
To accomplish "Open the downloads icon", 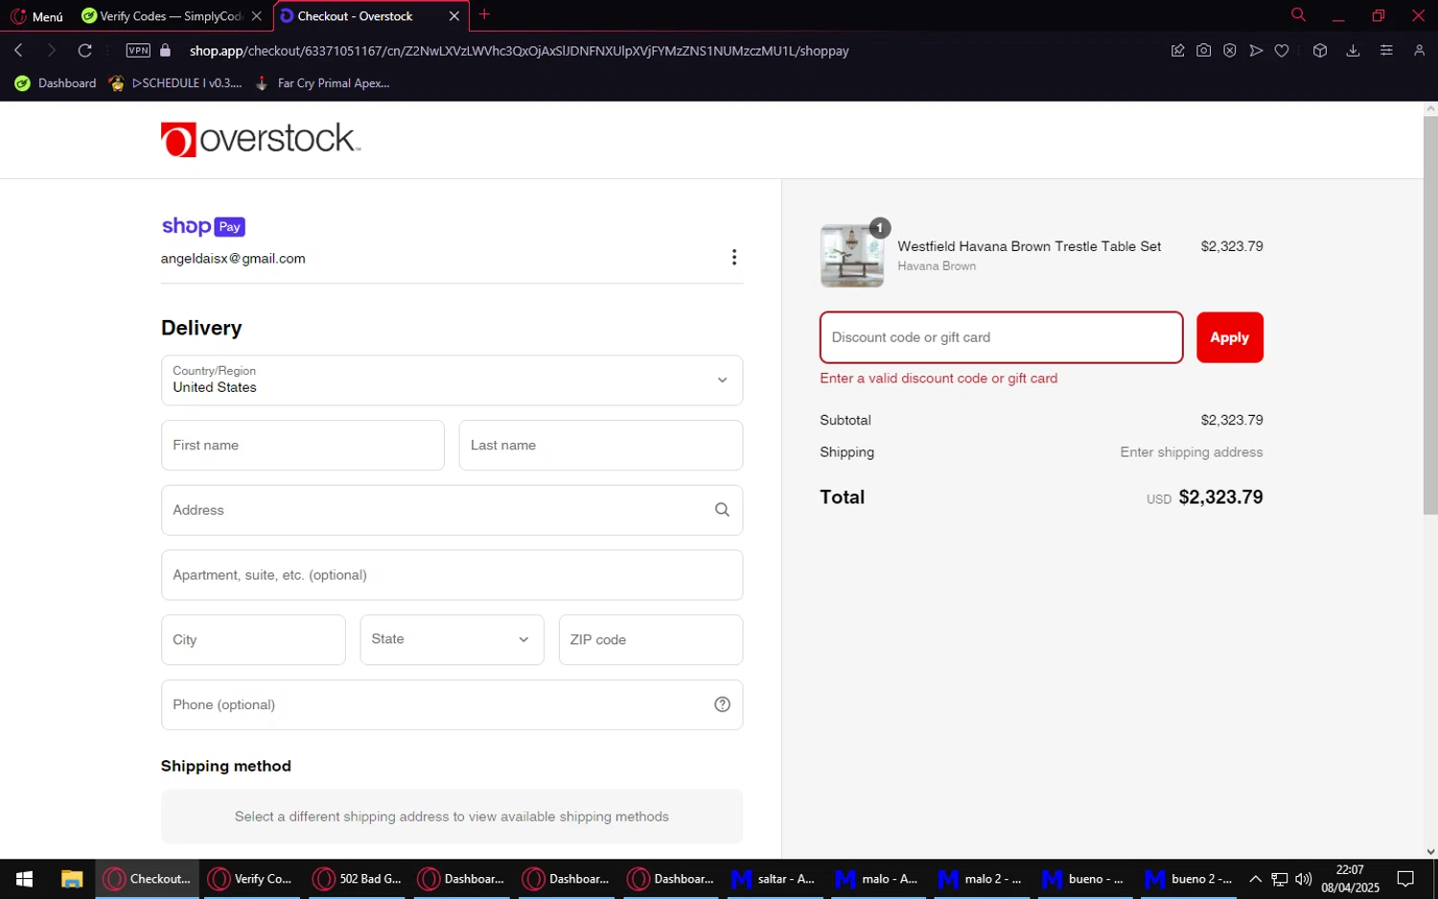I will pos(1353,51).
